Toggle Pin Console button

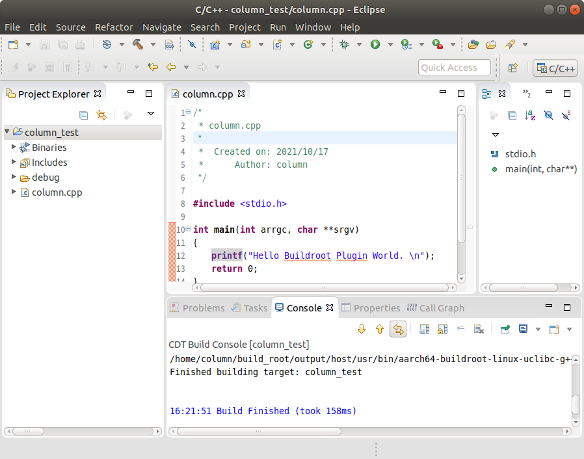[505, 329]
